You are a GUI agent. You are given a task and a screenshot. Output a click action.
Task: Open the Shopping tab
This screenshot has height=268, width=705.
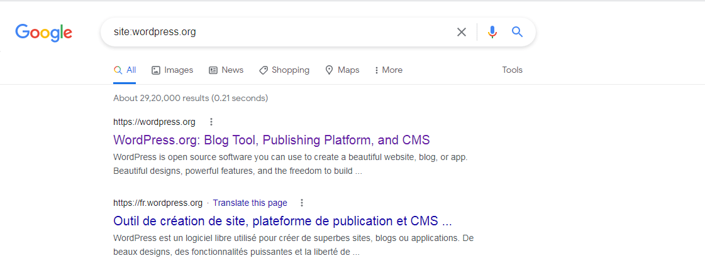(x=284, y=70)
